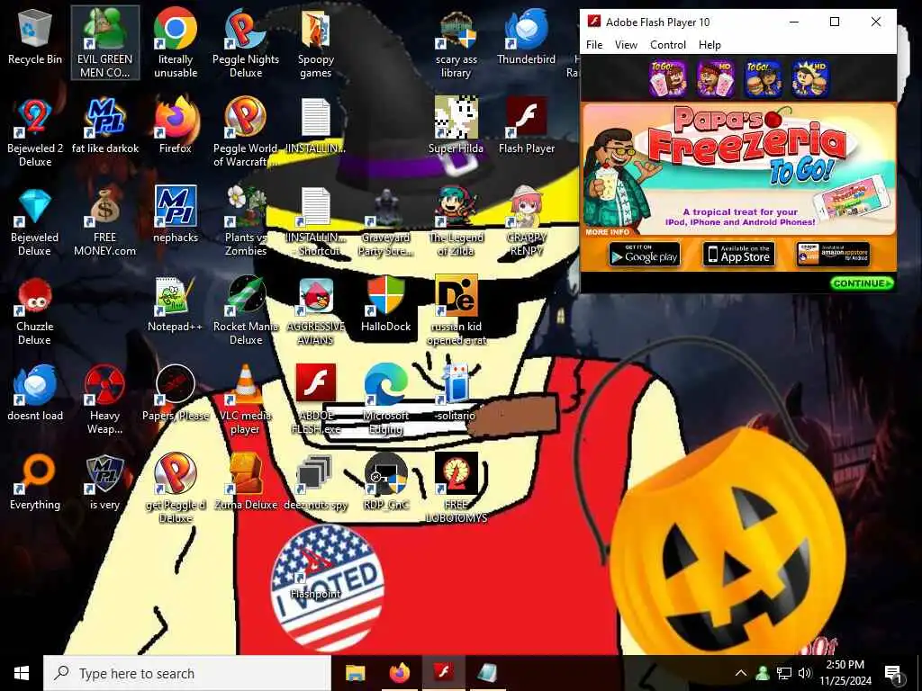Screen dimensions: 922x691
Task: Click the Amazon appstore badge
Action: click(x=833, y=255)
